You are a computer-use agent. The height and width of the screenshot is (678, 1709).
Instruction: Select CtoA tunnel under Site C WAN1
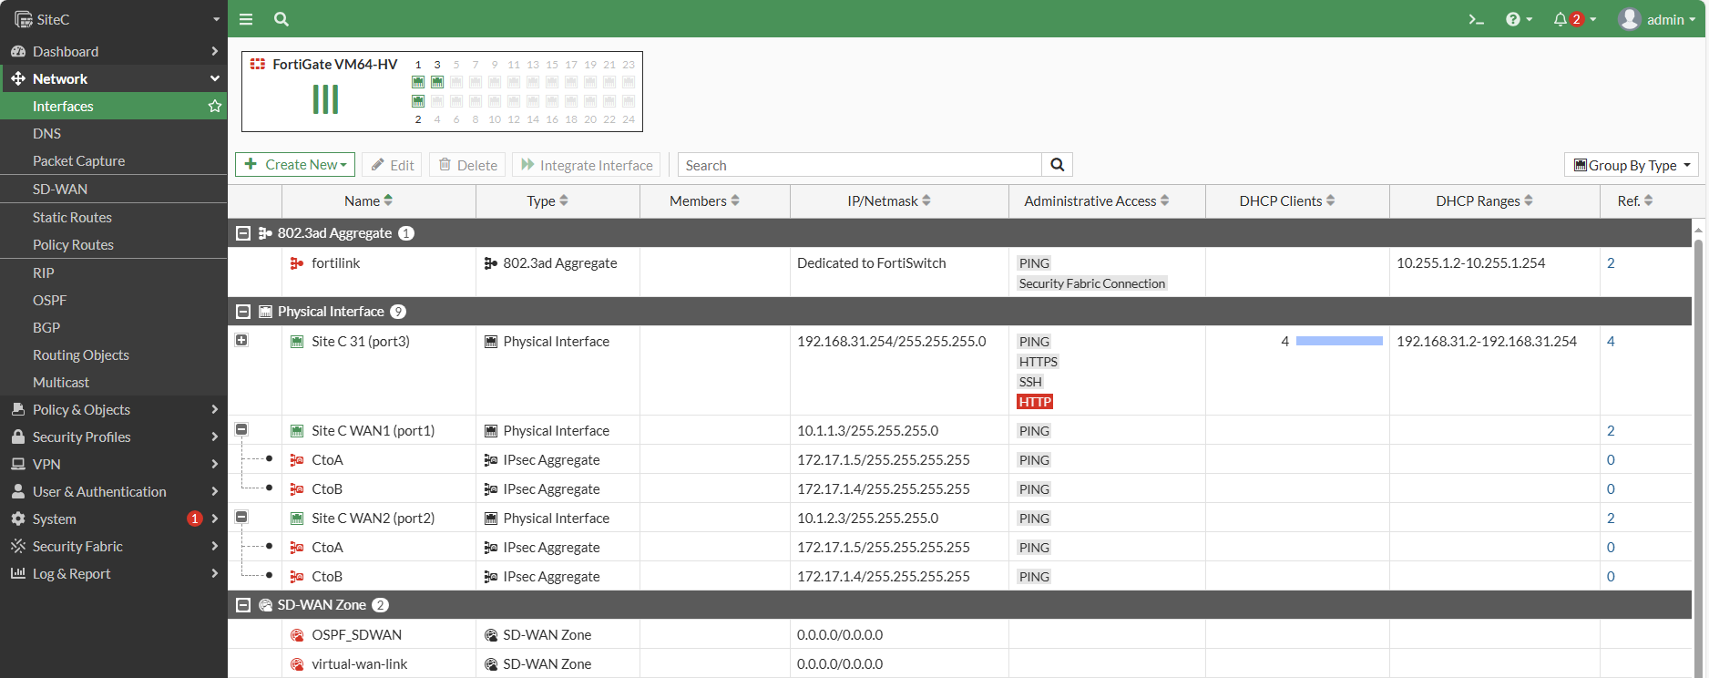327,460
